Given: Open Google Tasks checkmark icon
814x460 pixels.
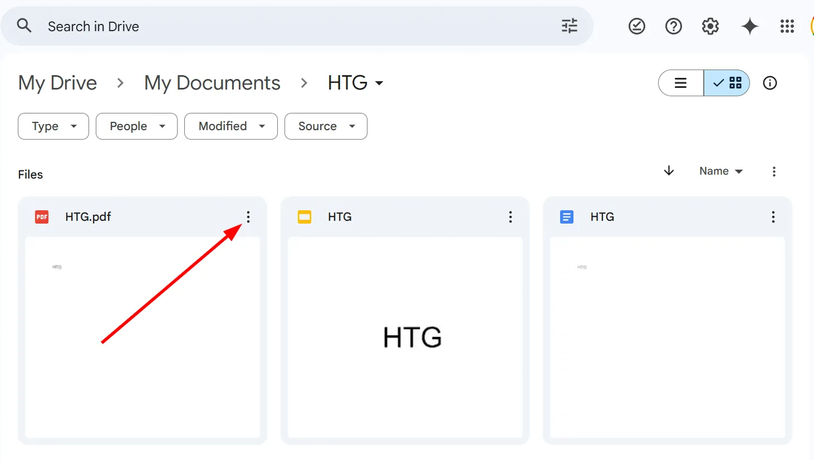Looking at the screenshot, I should tap(637, 26).
